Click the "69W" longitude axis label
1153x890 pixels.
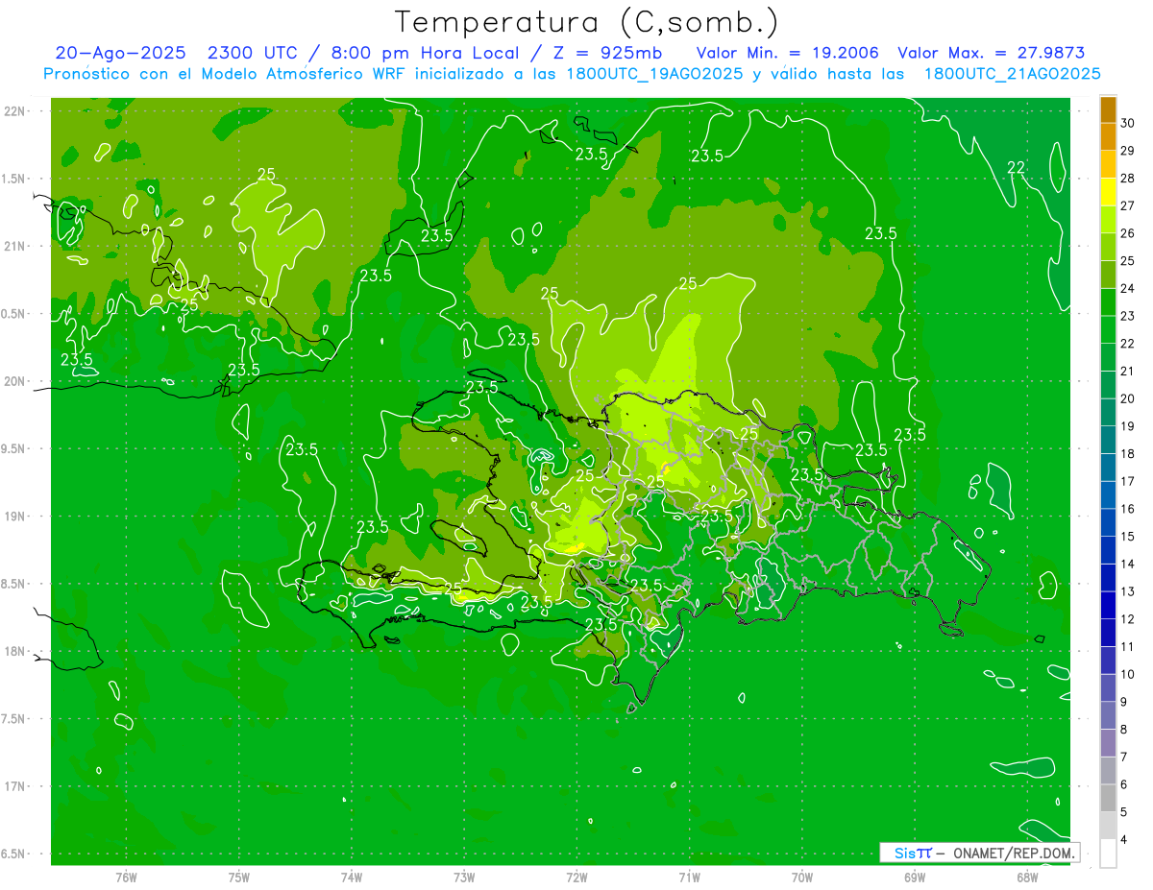click(915, 878)
